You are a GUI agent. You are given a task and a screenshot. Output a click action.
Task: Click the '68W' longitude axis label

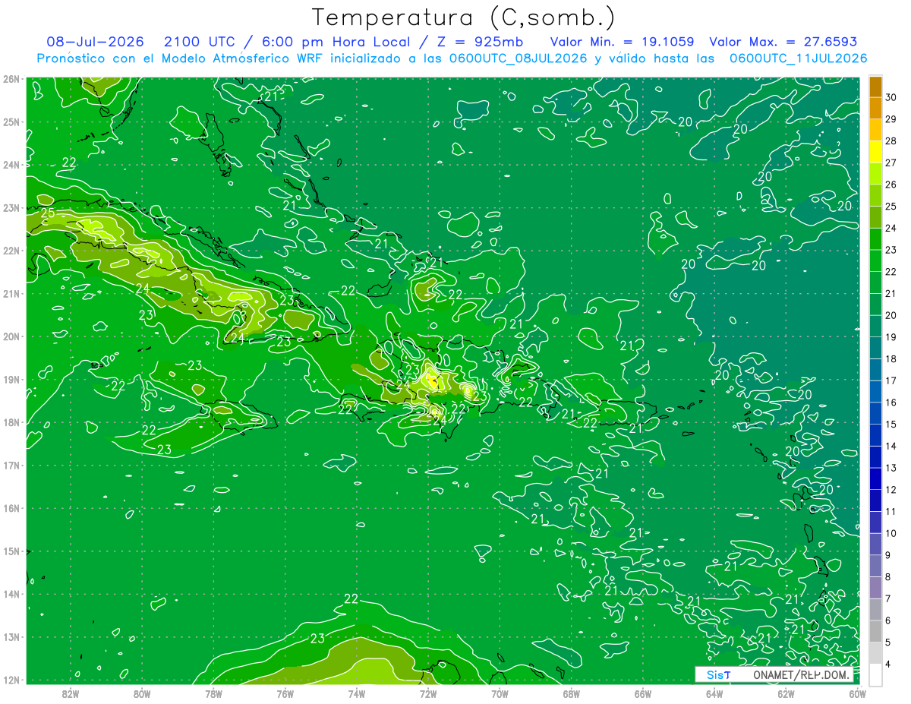pyautogui.click(x=571, y=693)
